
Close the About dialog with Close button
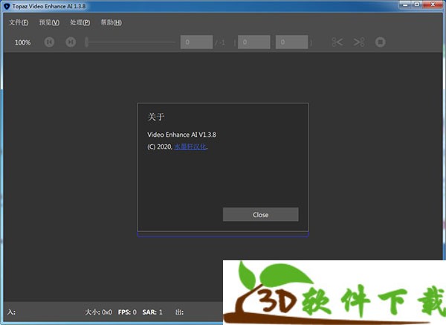[x=261, y=215]
